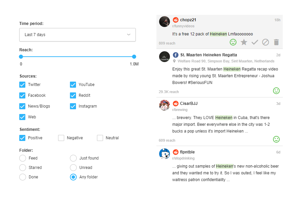Viewport: 300px width, 201px height.
Task: Open the Time period dropdown
Action: pyautogui.click(x=77, y=35)
